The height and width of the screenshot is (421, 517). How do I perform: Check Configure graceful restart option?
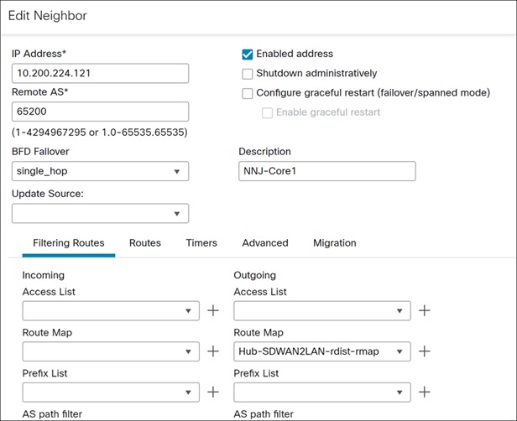pyautogui.click(x=248, y=93)
